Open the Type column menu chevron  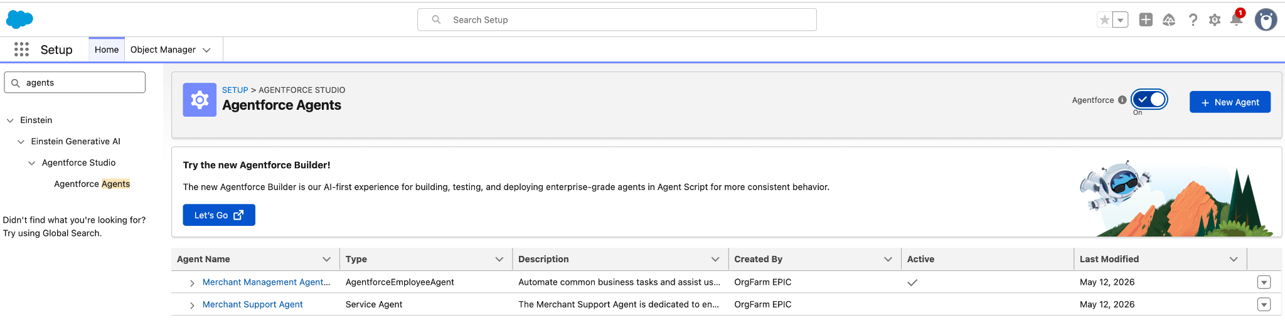click(499, 259)
